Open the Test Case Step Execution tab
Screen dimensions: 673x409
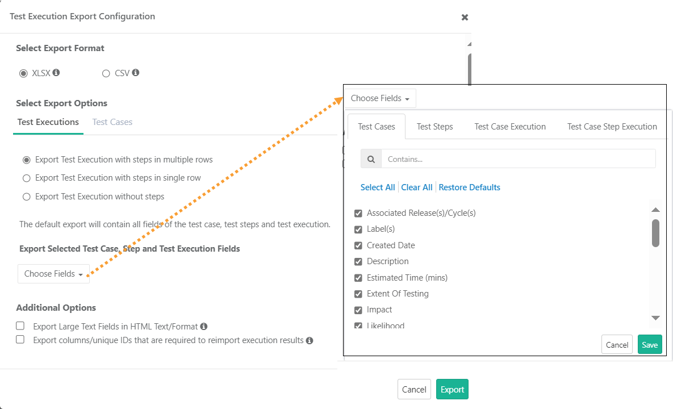pos(612,127)
